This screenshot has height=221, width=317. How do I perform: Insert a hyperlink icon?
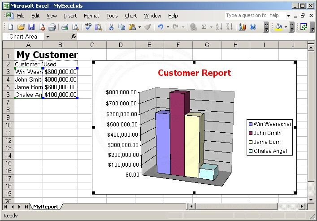(194, 27)
